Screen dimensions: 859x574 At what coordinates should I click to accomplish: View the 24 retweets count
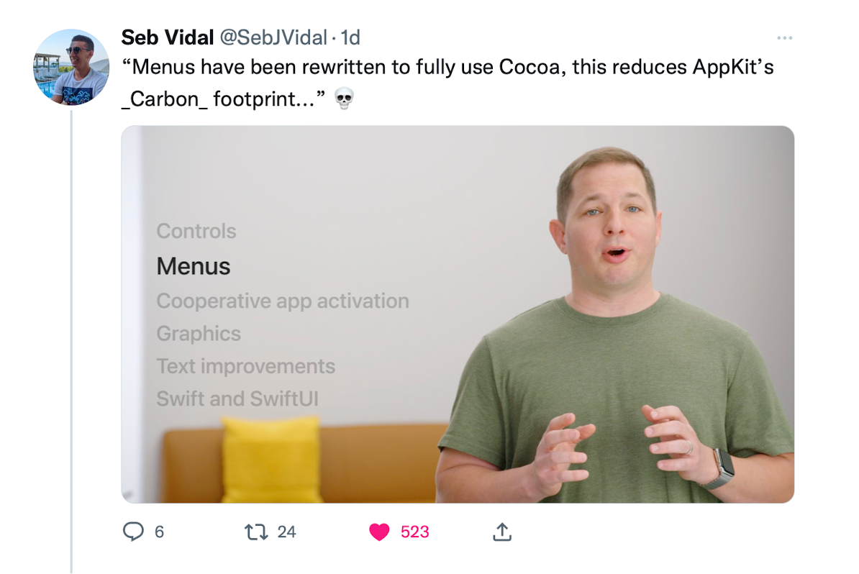pyautogui.click(x=286, y=532)
